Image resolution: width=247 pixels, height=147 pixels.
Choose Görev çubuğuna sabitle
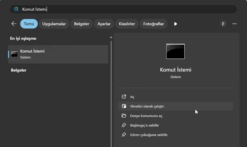click(x=176, y=135)
